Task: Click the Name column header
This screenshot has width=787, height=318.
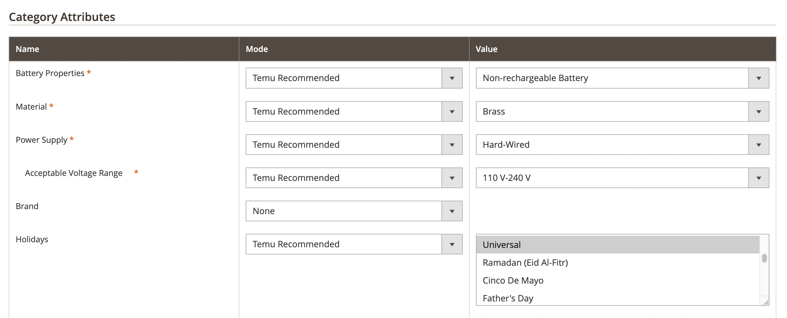Action: (x=28, y=49)
